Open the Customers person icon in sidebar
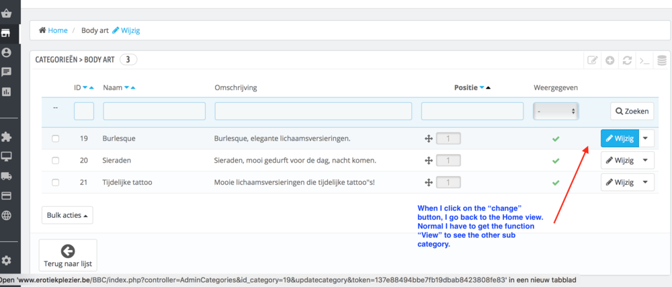Viewport: 672px width, 287px height. [x=7, y=52]
